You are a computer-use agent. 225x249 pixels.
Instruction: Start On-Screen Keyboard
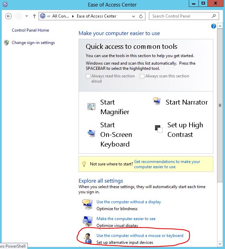click(x=116, y=134)
